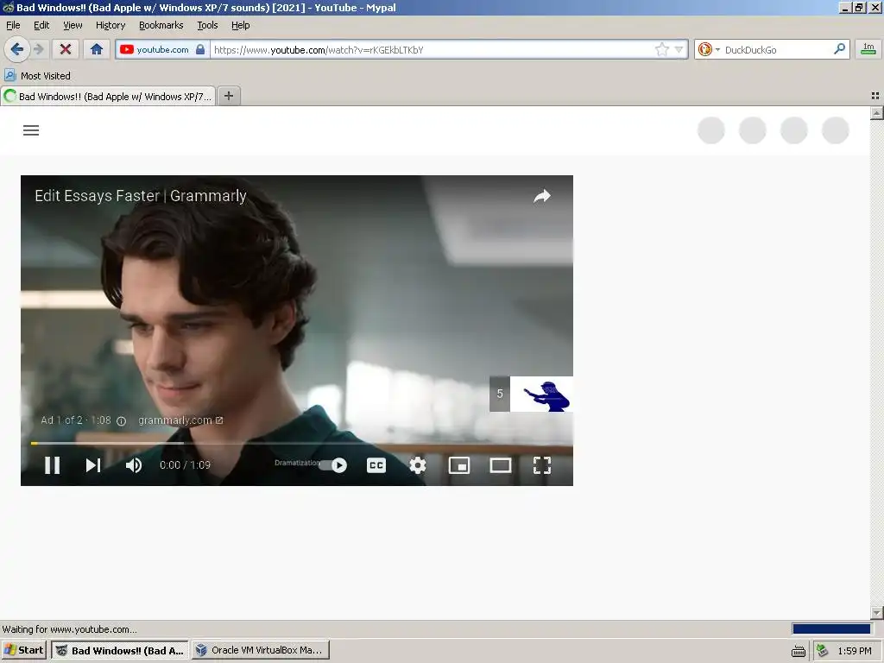Stop page loading with the red X

click(x=66, y=49)
